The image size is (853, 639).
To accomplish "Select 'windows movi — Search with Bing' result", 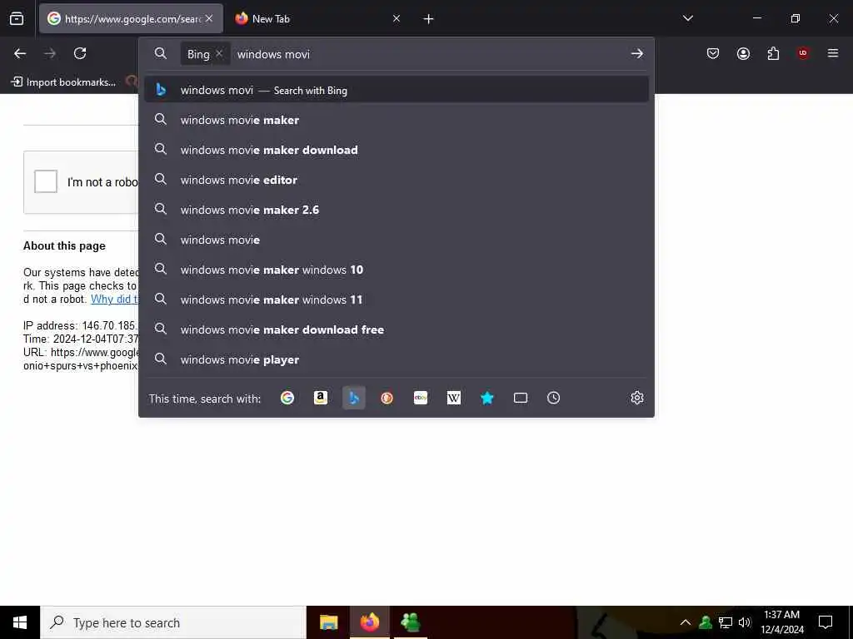I will (x=396, y=90).
